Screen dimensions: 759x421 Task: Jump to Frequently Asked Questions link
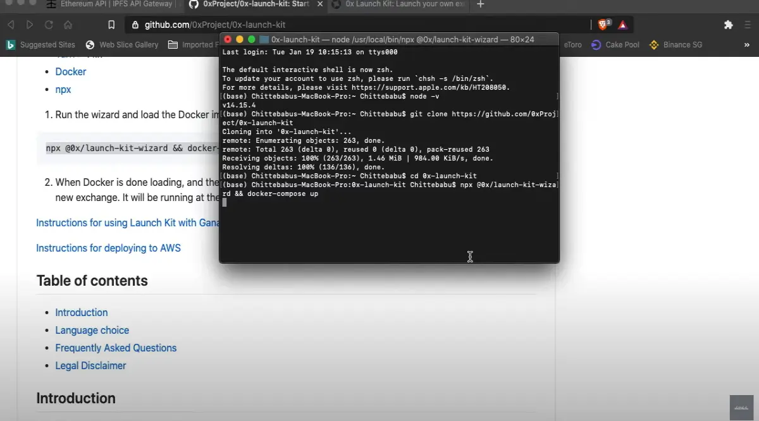point(116,348)
